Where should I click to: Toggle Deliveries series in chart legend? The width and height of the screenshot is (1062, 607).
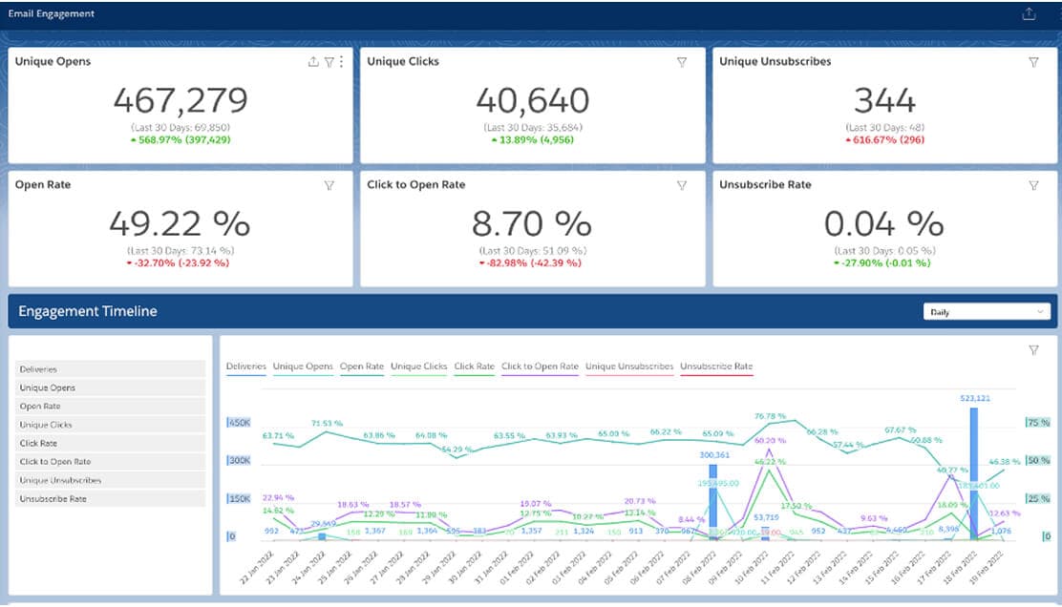pos(245,366)
